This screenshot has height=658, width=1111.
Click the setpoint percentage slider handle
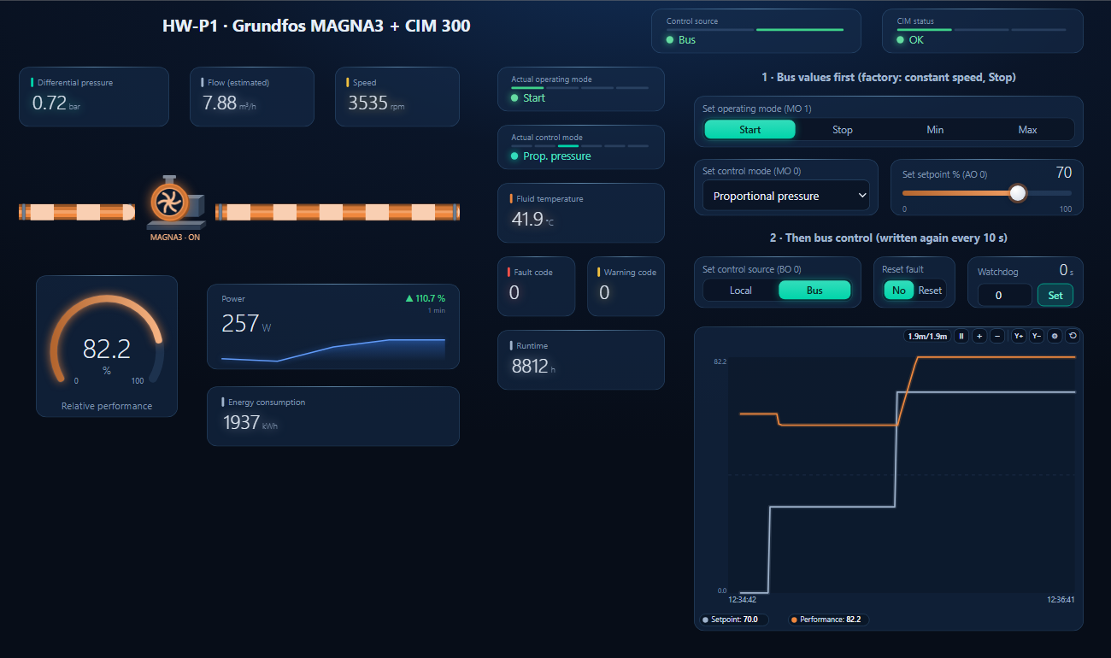pyautogui.click(x=1017, y=193)
